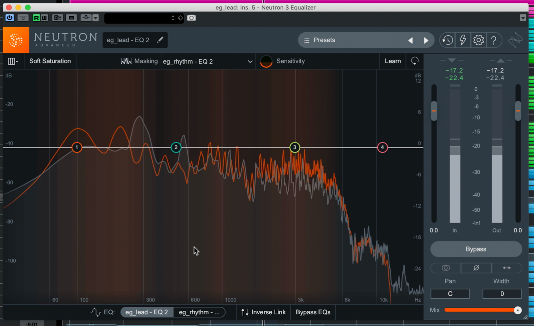The width and height of the screenshot is (534, 326).
Task: Click input peak readout -17.2
Action: [x=454, y=70]
